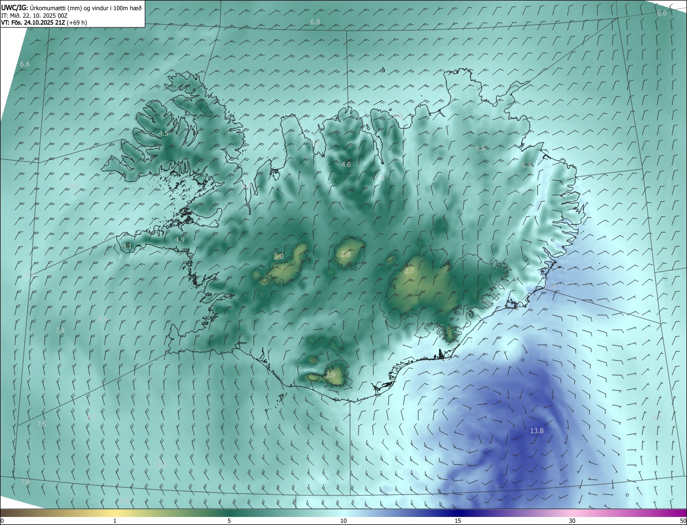
Task: Click the 4.6 value in north Iceland
Action: tap(346, 165)
